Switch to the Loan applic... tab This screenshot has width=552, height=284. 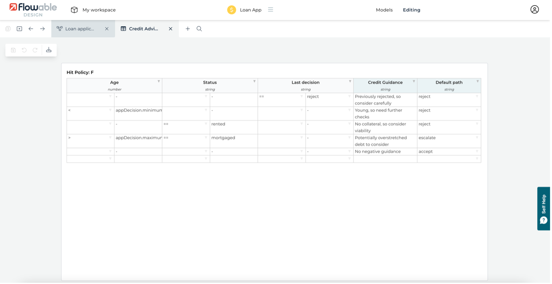(80, 28)
